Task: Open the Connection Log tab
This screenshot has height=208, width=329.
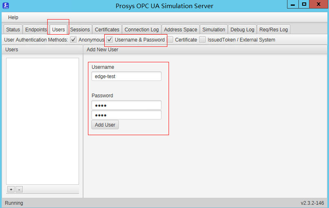Action: (x=142, y=30)
